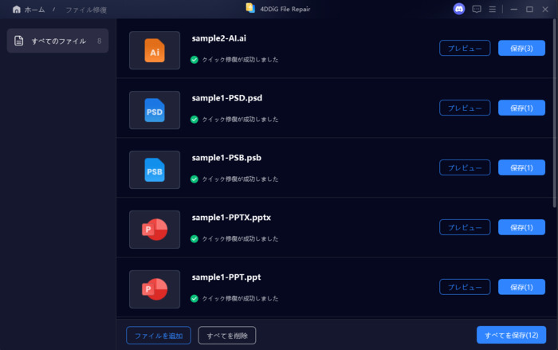Click green success check for sample1-PPTX.pptx
This screenshot has height=350, width=558.
(x=195, y=238)
